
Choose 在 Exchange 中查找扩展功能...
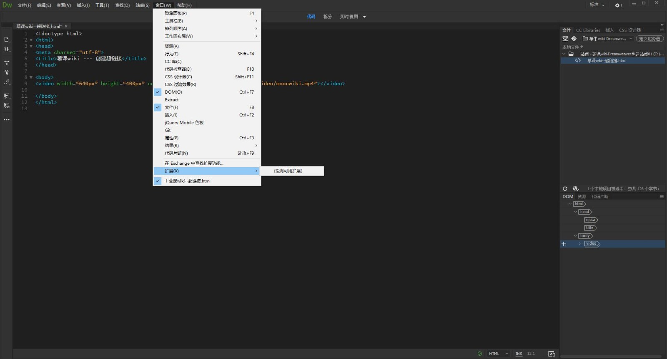click(207, 163)
